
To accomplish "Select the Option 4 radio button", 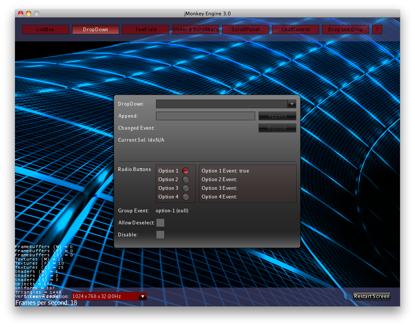I will tap(185, 197).
